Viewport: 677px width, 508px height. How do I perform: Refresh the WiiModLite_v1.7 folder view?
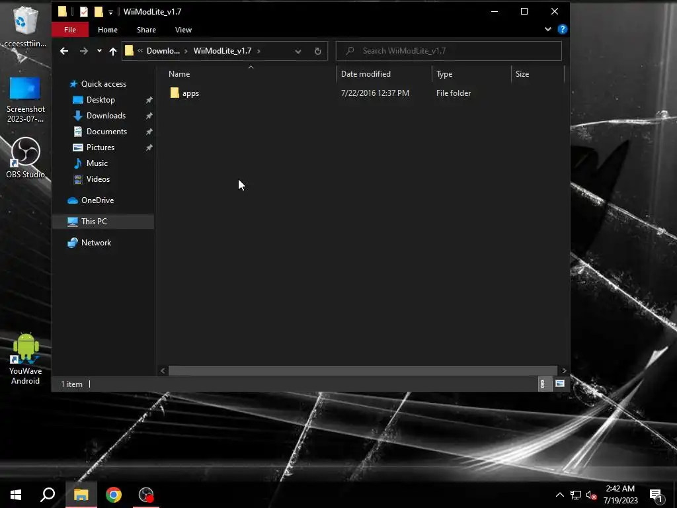pos(318,51)
